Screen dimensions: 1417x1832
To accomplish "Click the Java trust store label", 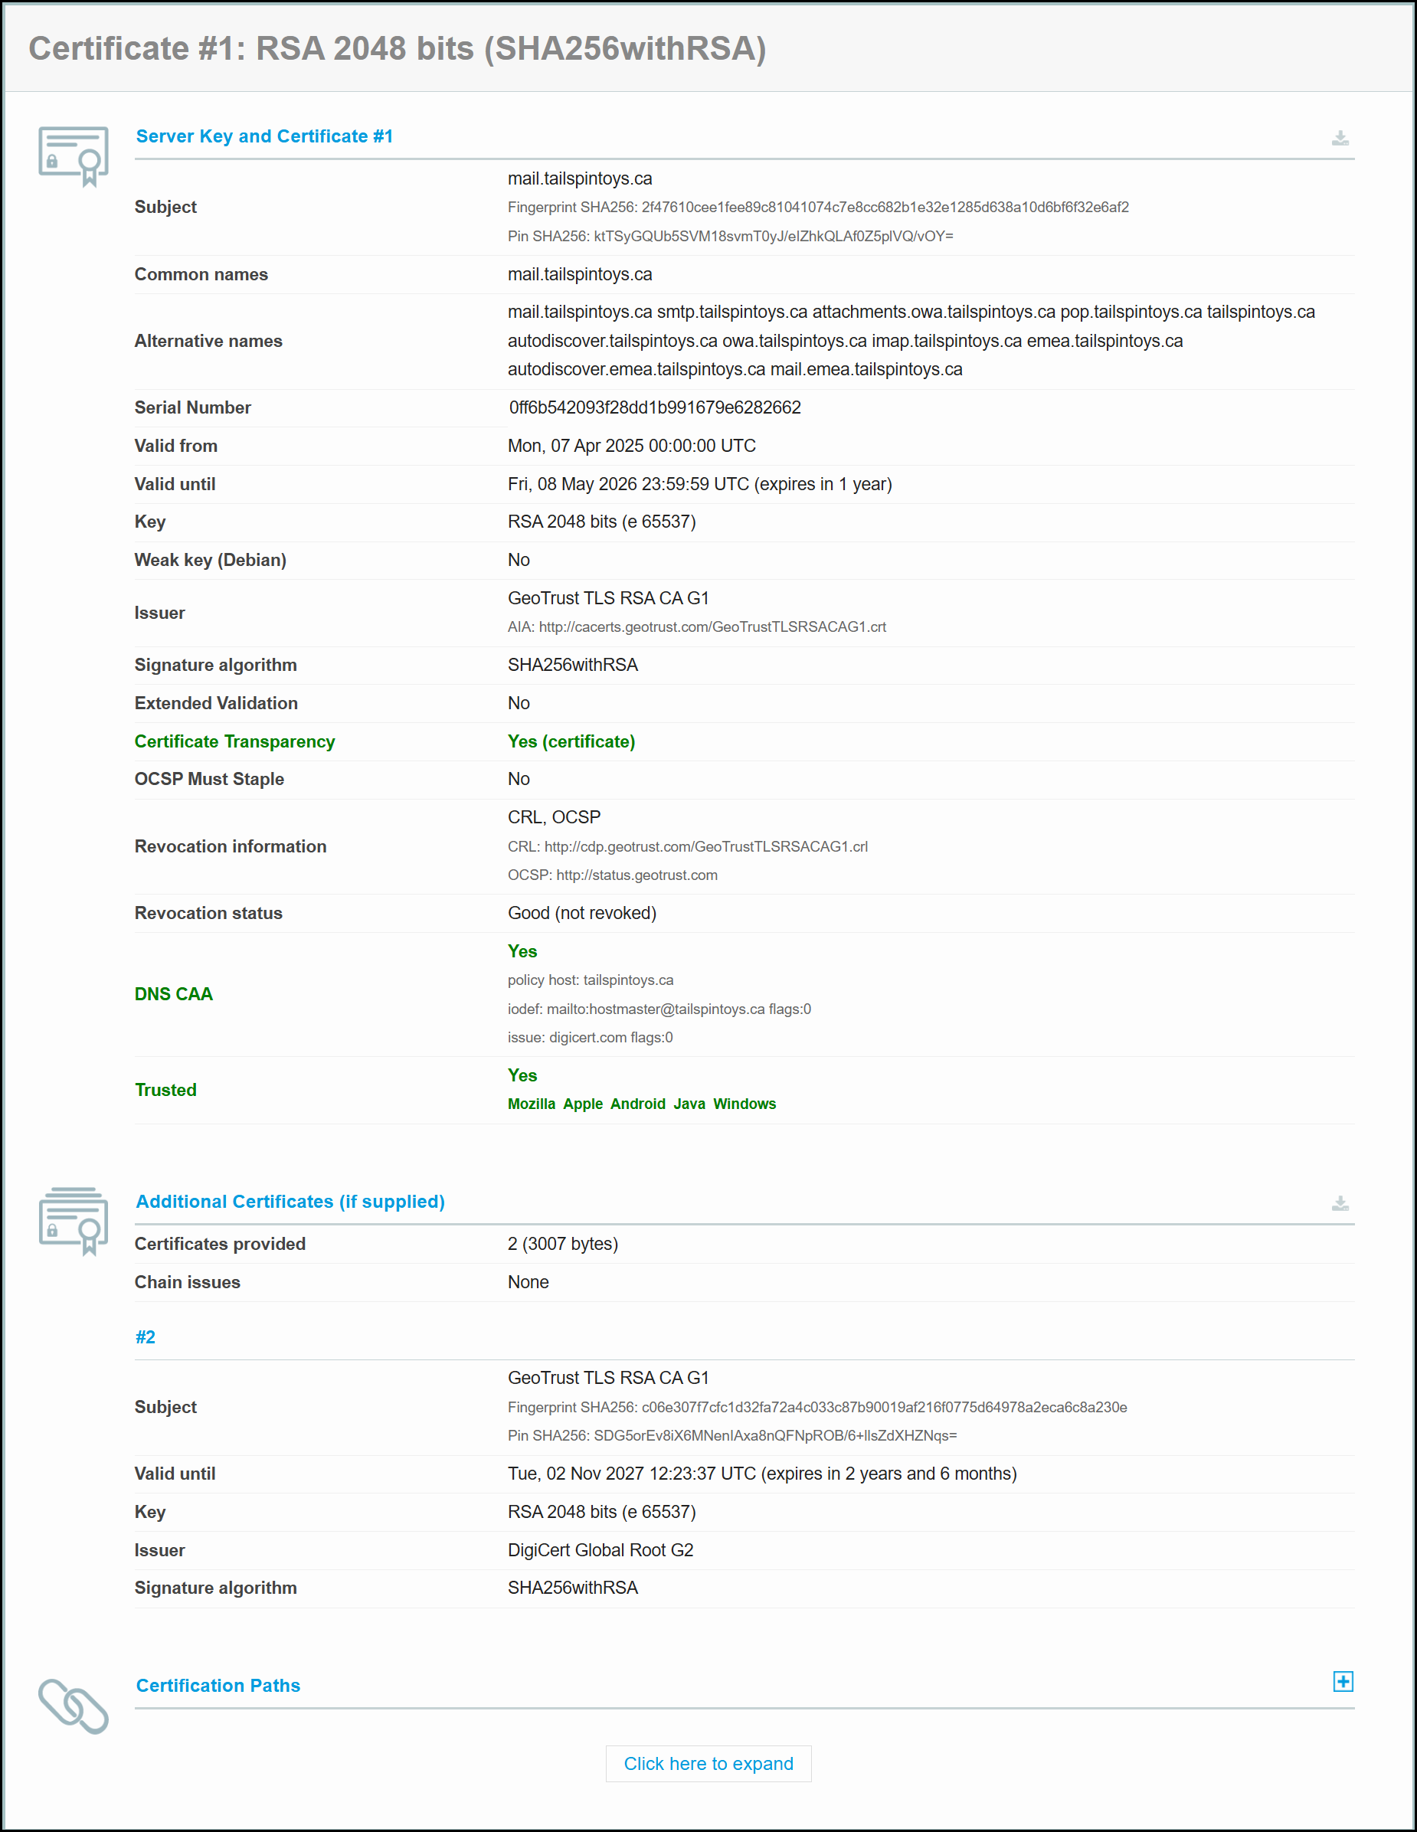I will (689, 1104).
